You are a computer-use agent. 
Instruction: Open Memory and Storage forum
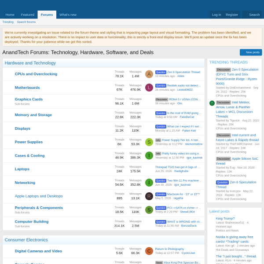click(33, 115)
